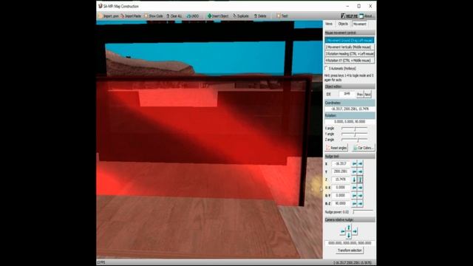This screenshot has height=266, width=473.
Task: Click the camera relative nudge up arrow
Action: 349,227
